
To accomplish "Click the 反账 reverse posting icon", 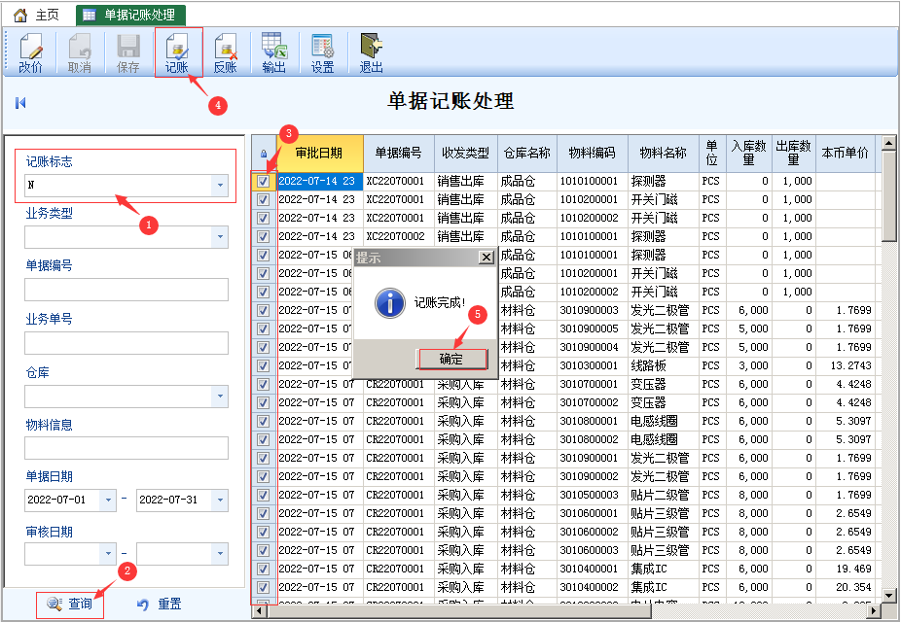I will (226, 53).
